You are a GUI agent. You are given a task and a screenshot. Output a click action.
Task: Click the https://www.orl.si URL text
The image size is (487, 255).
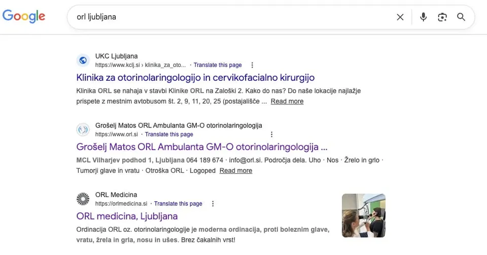click(x=117, y=134)
